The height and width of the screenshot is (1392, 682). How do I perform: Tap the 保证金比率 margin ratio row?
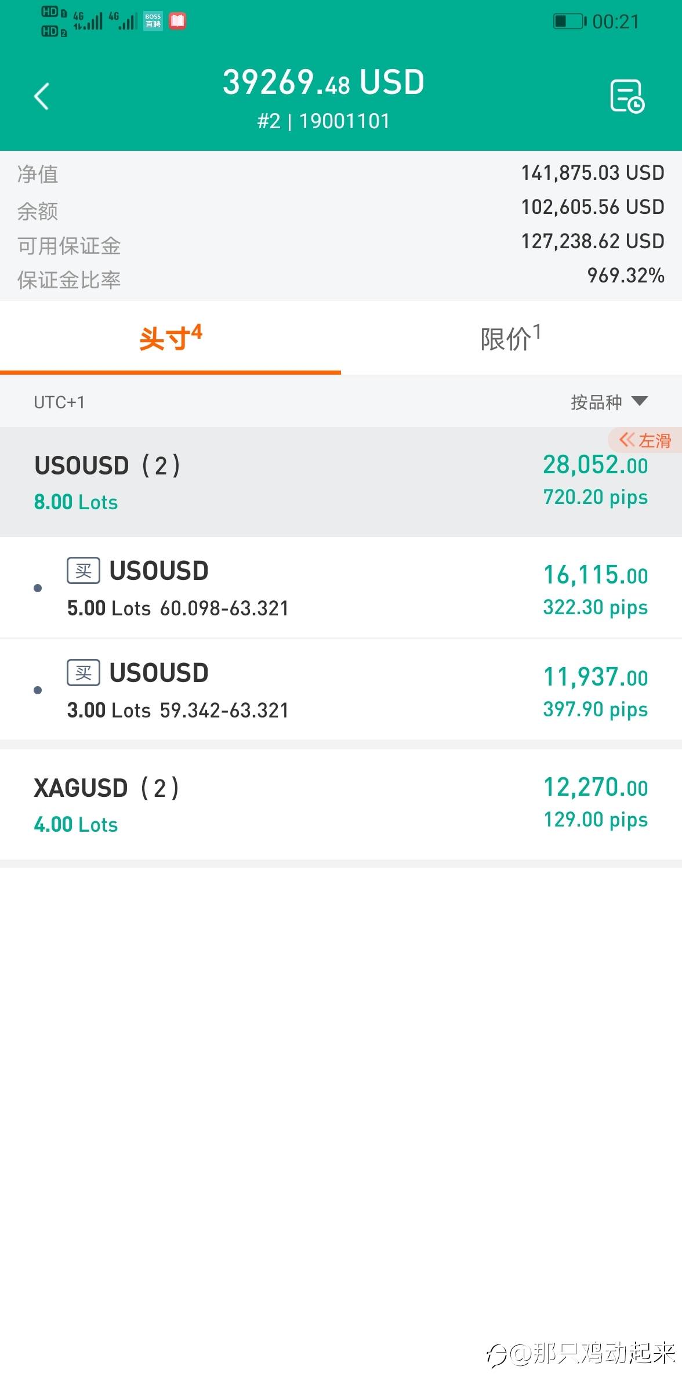click(341, 279)
